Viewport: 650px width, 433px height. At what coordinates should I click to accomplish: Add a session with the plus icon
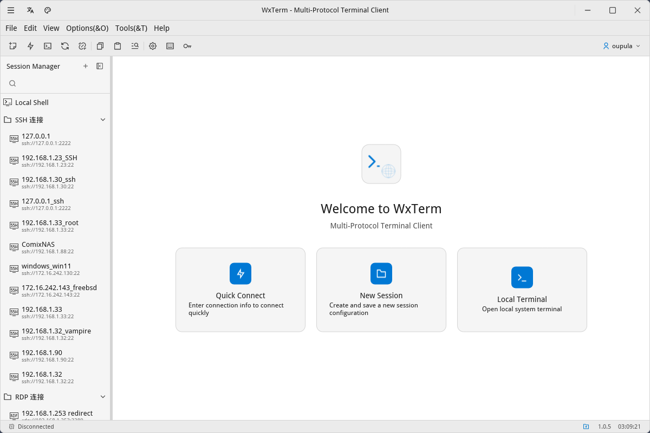click(x=86, y=66)
